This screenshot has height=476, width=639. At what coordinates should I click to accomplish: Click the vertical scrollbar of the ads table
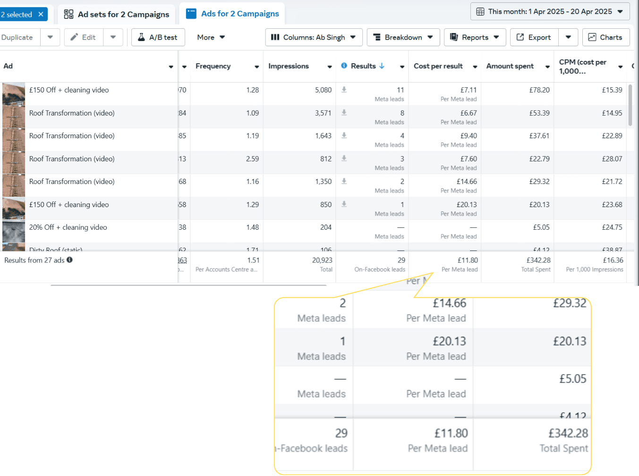click(x=630, y=105)
